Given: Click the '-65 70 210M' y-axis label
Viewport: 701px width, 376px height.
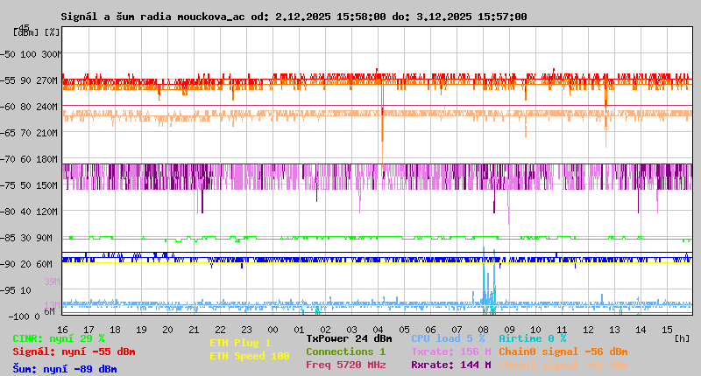Looking at the screenshot, I should tap(29, 133).
